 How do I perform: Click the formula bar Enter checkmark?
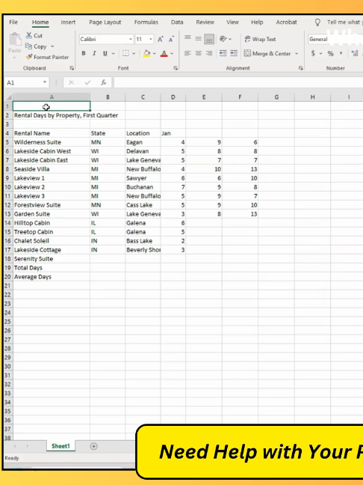pos(87,82)
